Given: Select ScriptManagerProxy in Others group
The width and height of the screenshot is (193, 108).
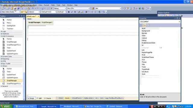Looking at the screenshot, I should point(14,83).
